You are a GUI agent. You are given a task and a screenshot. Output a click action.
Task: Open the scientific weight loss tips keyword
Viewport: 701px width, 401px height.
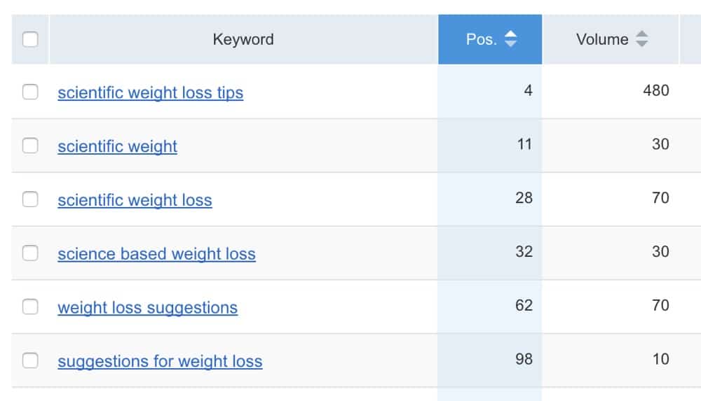click(x=150, y=92)
